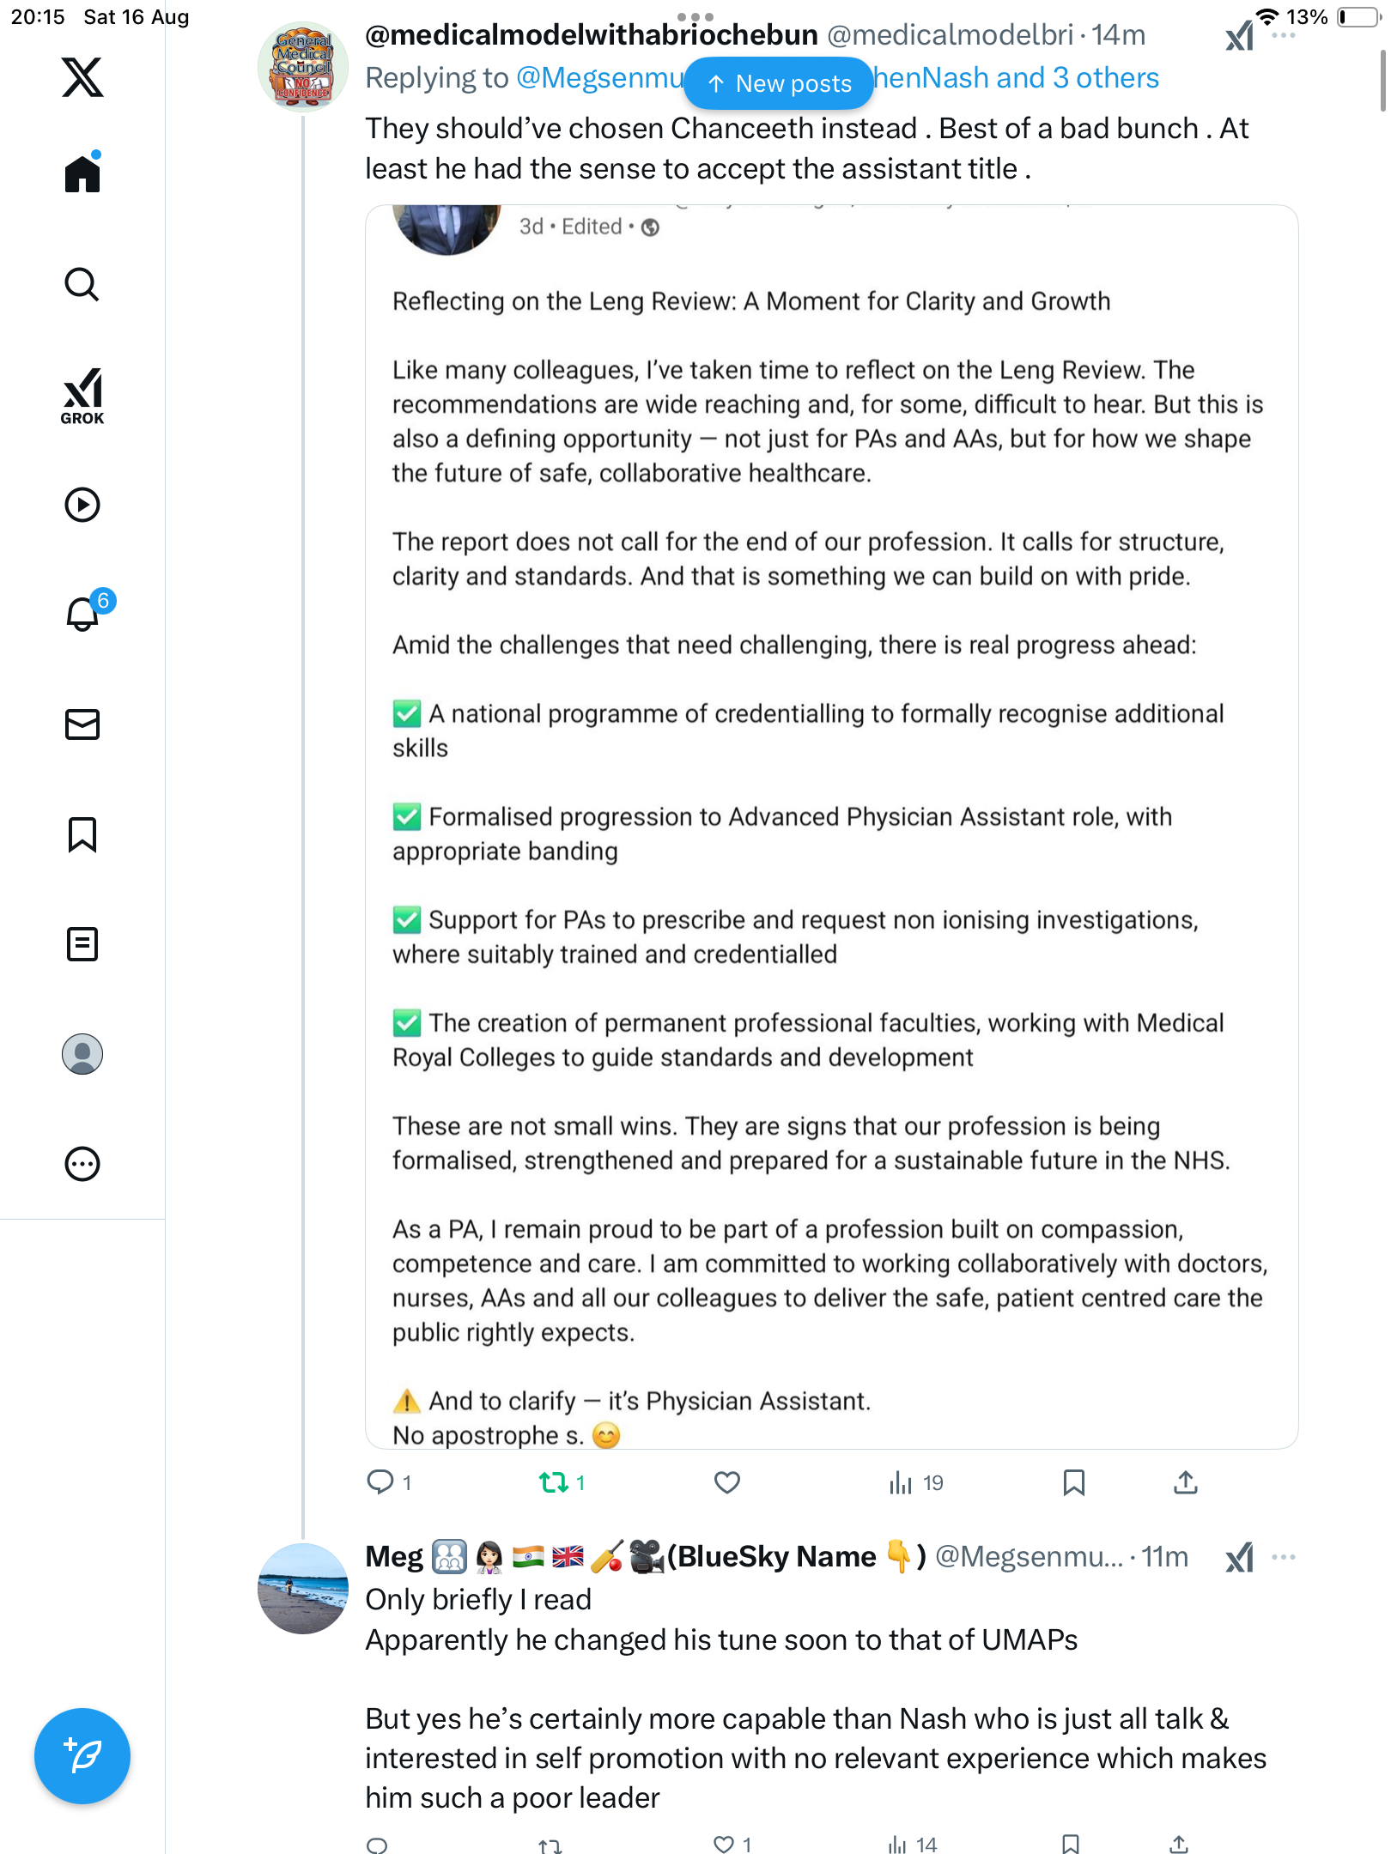Open the video tab play icon

coord(82,505)
